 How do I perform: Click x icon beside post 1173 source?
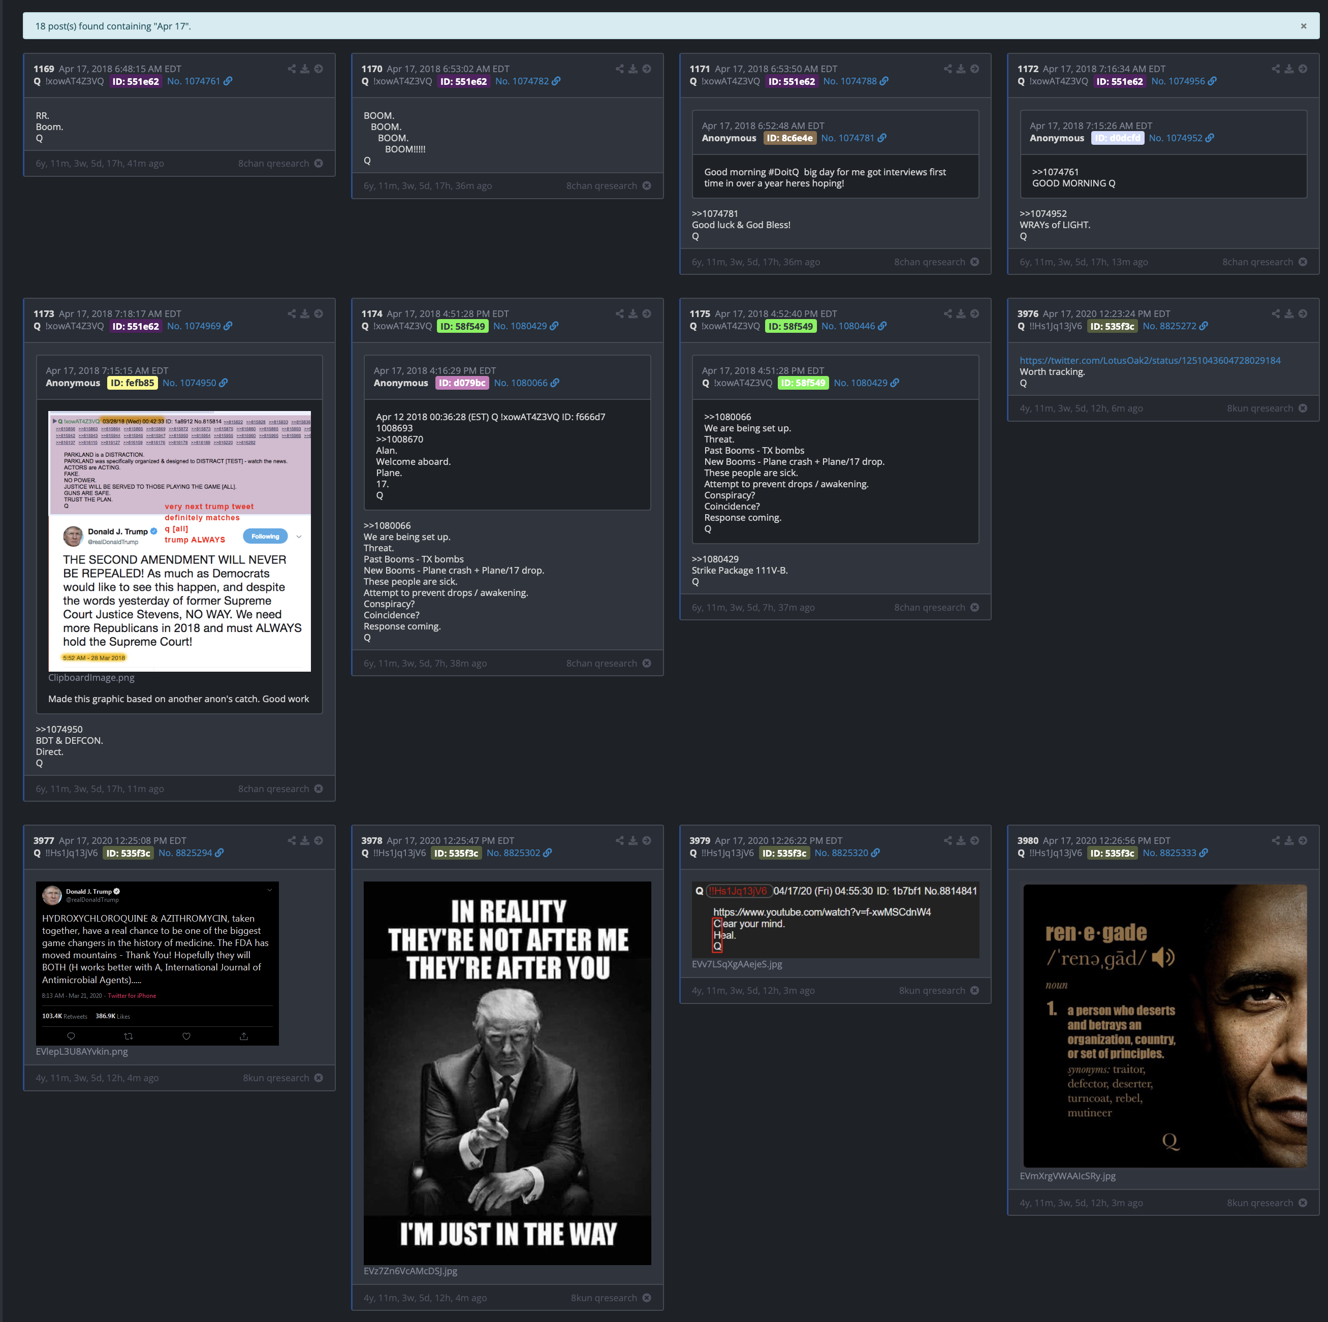[318, 789]
